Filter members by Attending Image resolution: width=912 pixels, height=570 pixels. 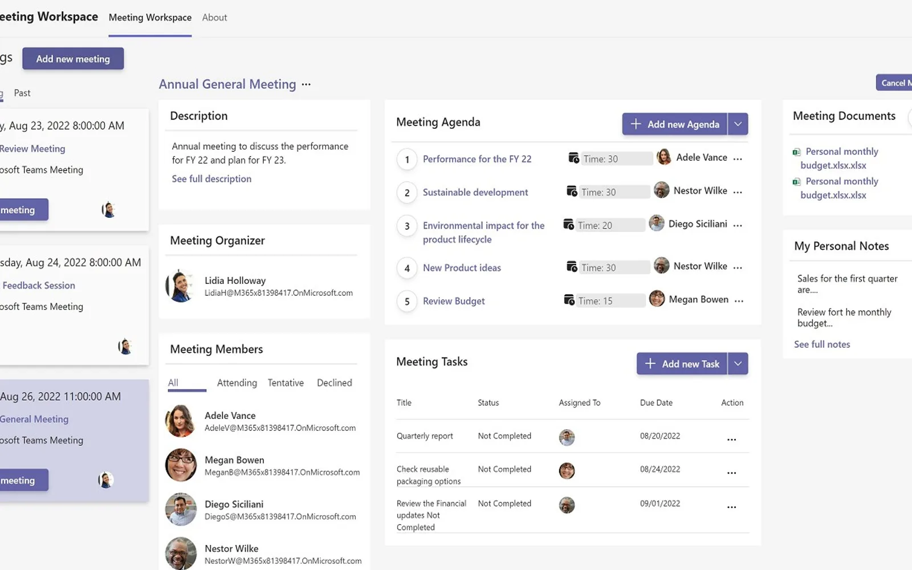coord(237,383)
